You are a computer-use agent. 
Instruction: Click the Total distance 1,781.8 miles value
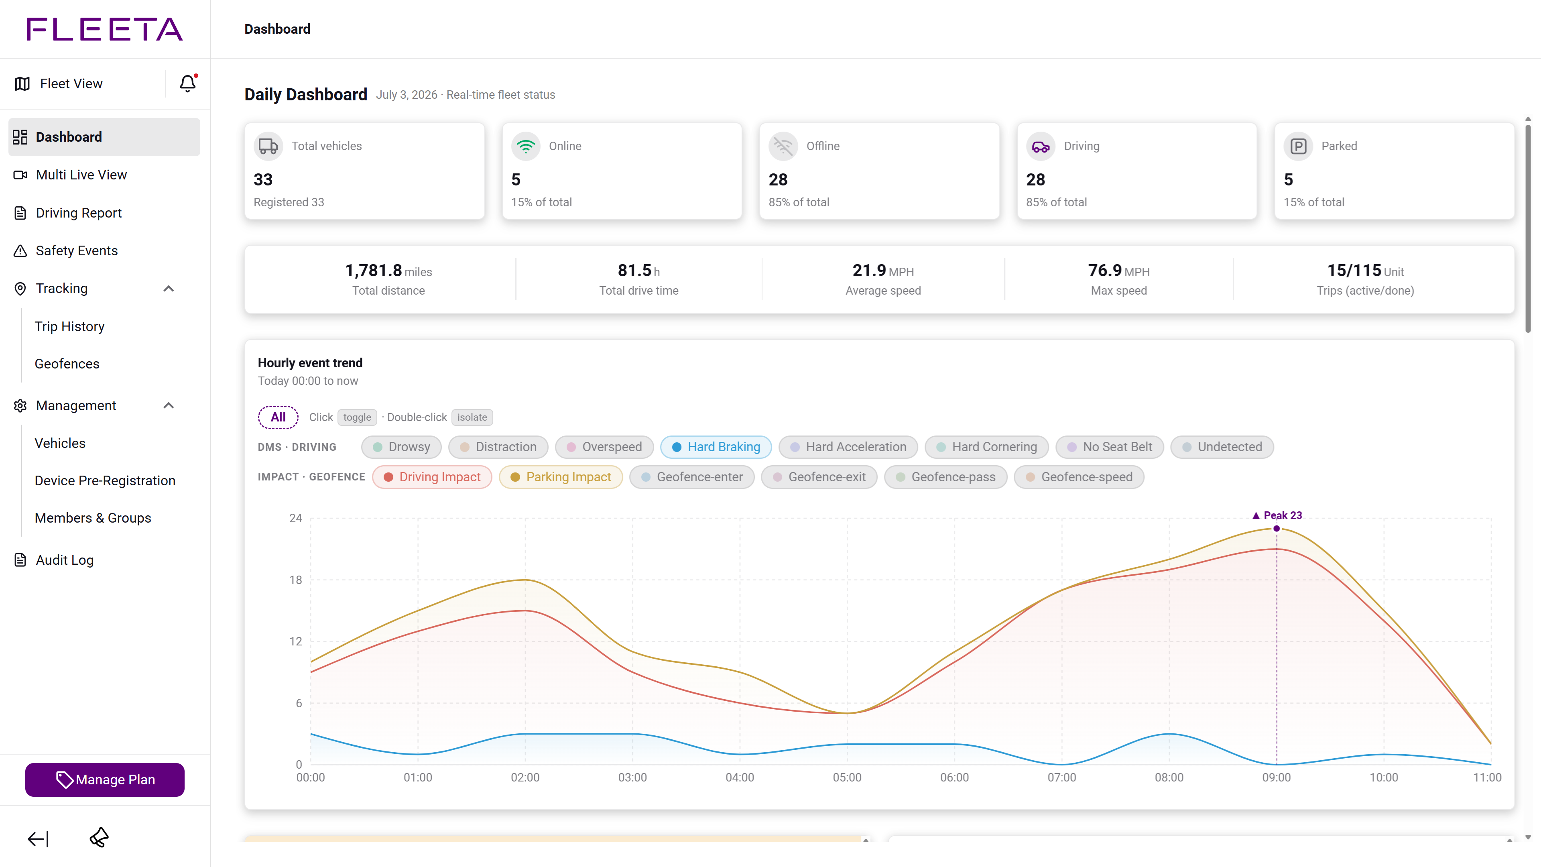tap(388, 271)
